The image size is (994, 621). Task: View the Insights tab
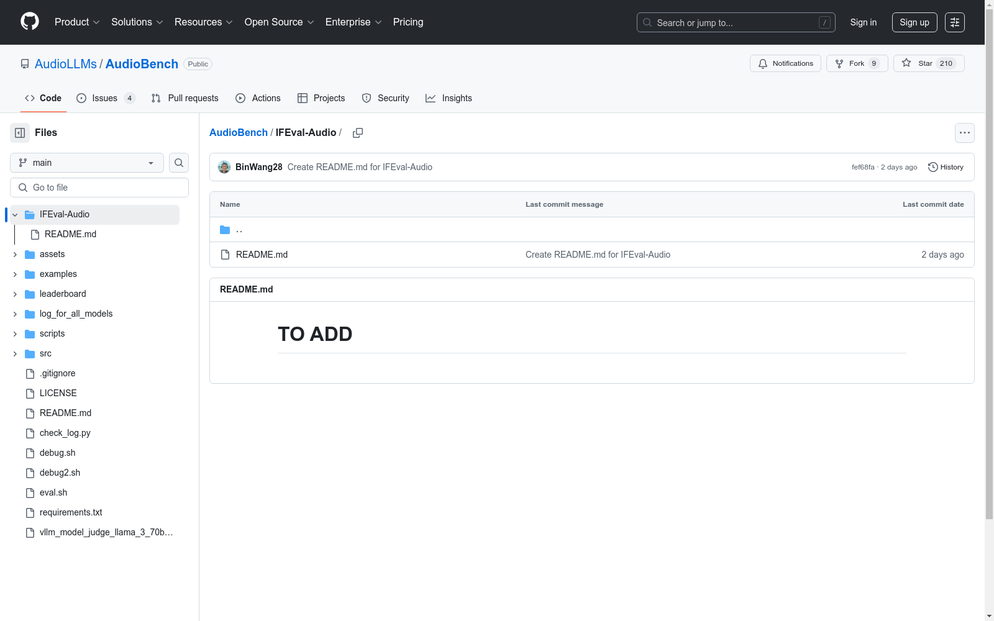(449, 98)
